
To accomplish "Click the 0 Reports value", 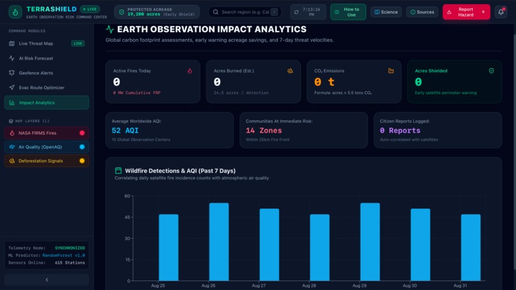I will [400, 131].
